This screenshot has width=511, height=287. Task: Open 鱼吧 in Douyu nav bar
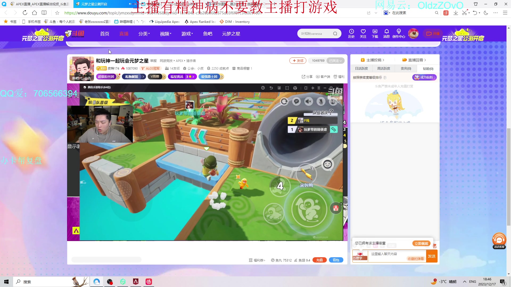[x=208, y=34]
